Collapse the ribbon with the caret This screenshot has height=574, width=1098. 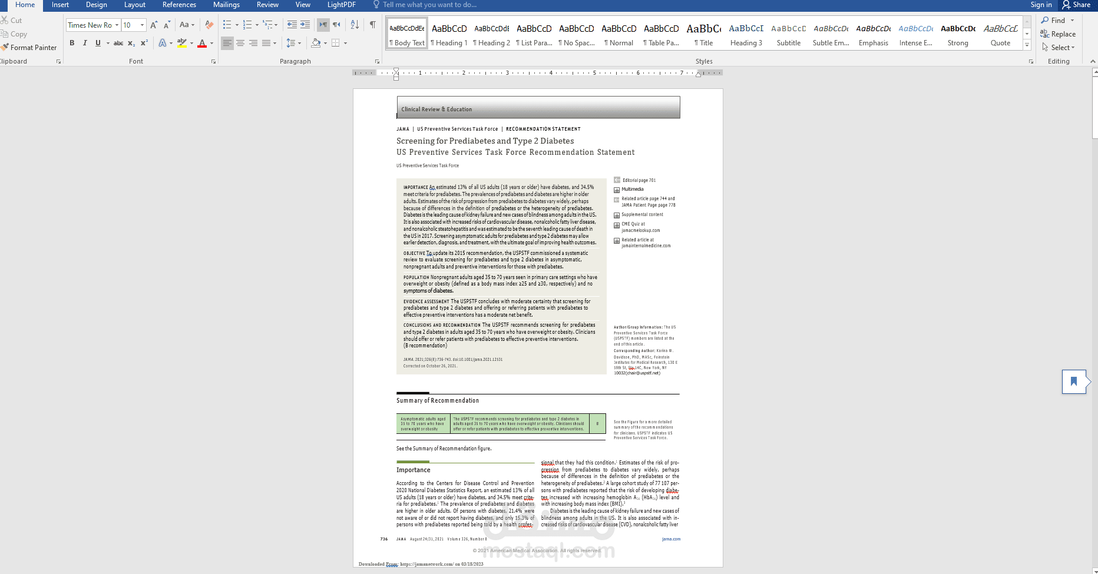pyautogui.click(x=1093, y=61)
